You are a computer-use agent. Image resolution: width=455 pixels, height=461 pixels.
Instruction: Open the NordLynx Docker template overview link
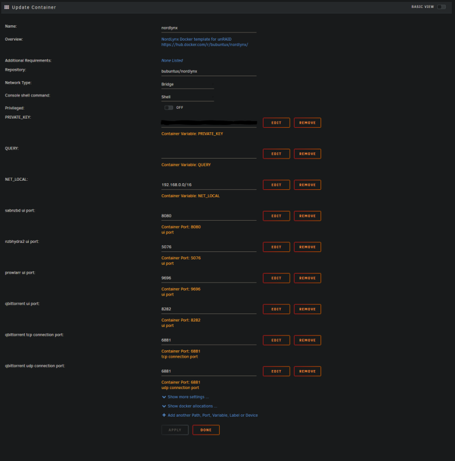pos(196,39)
